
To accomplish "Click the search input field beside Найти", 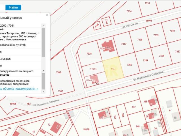I will pyautogui.click(x=2, y=8).
